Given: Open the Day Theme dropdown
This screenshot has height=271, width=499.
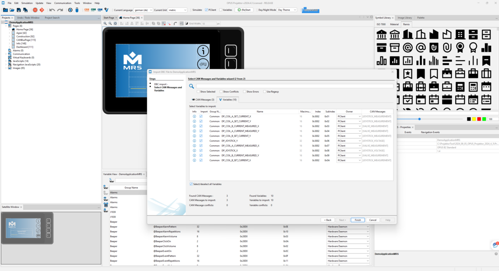Looking at the screenshot, I should [287, 10].
